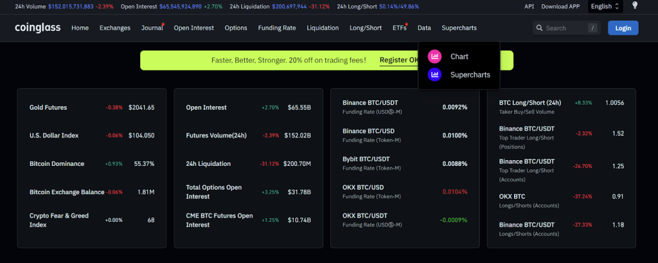Open the Liquidation menu
The width and height of the screenshot is (658, 263).
click(x=323, y=28)
